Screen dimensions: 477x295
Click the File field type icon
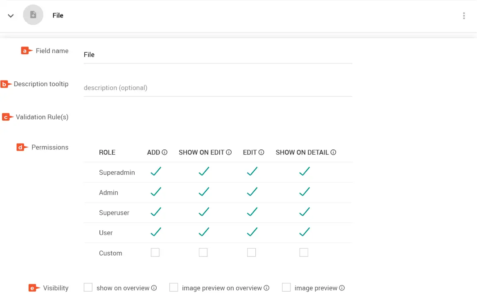(33, 15)
